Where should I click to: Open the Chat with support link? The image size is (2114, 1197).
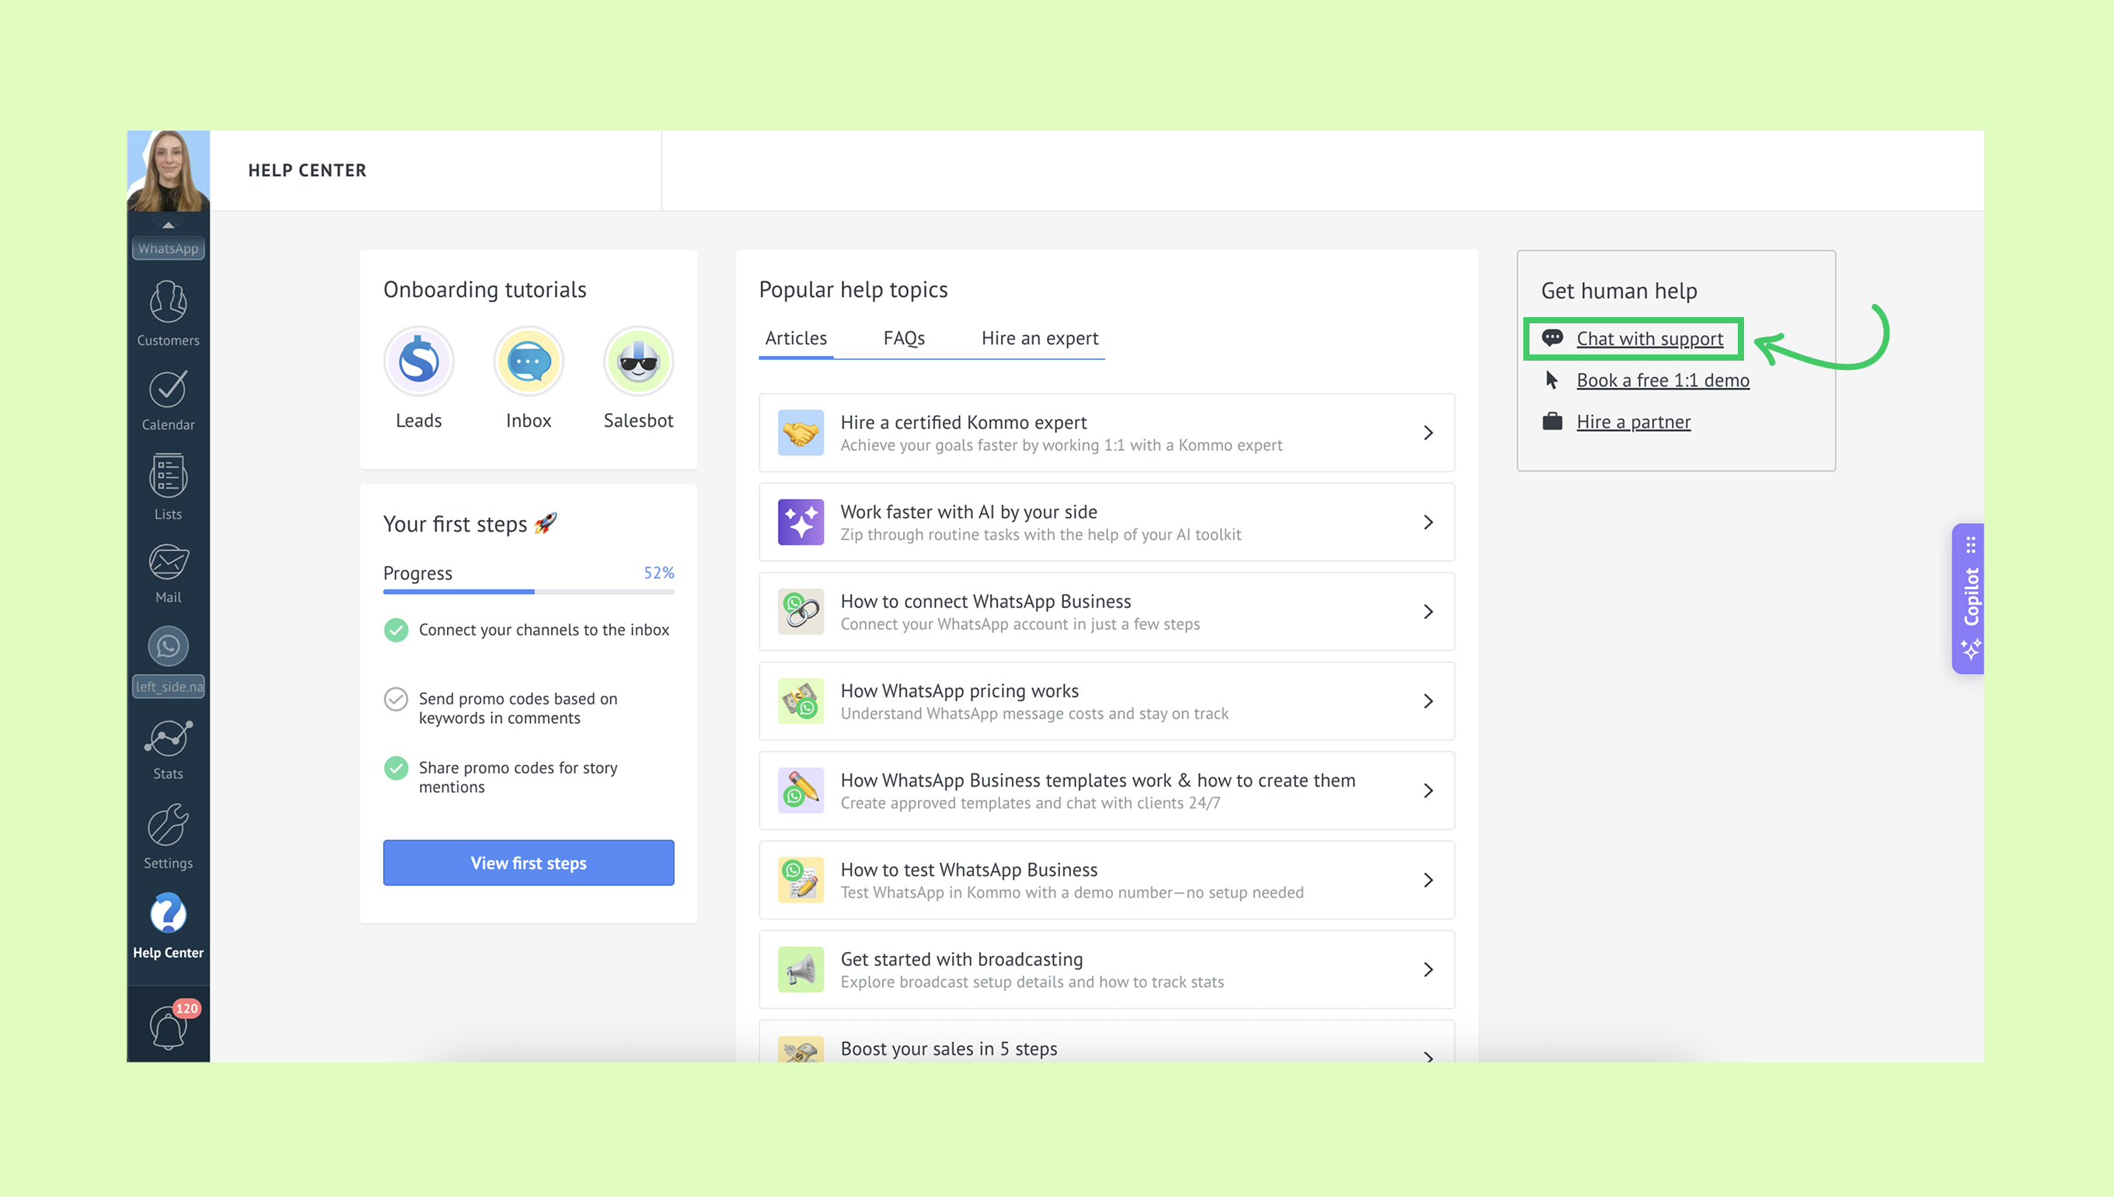(1649, 339)
